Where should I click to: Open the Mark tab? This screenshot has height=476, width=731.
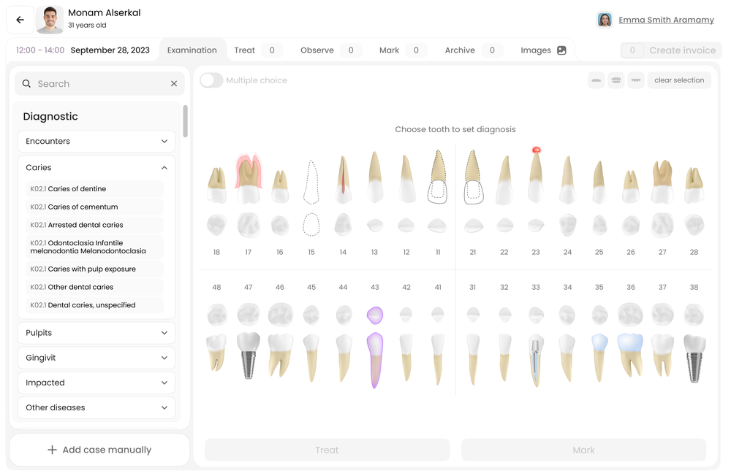tap(402, 50)
